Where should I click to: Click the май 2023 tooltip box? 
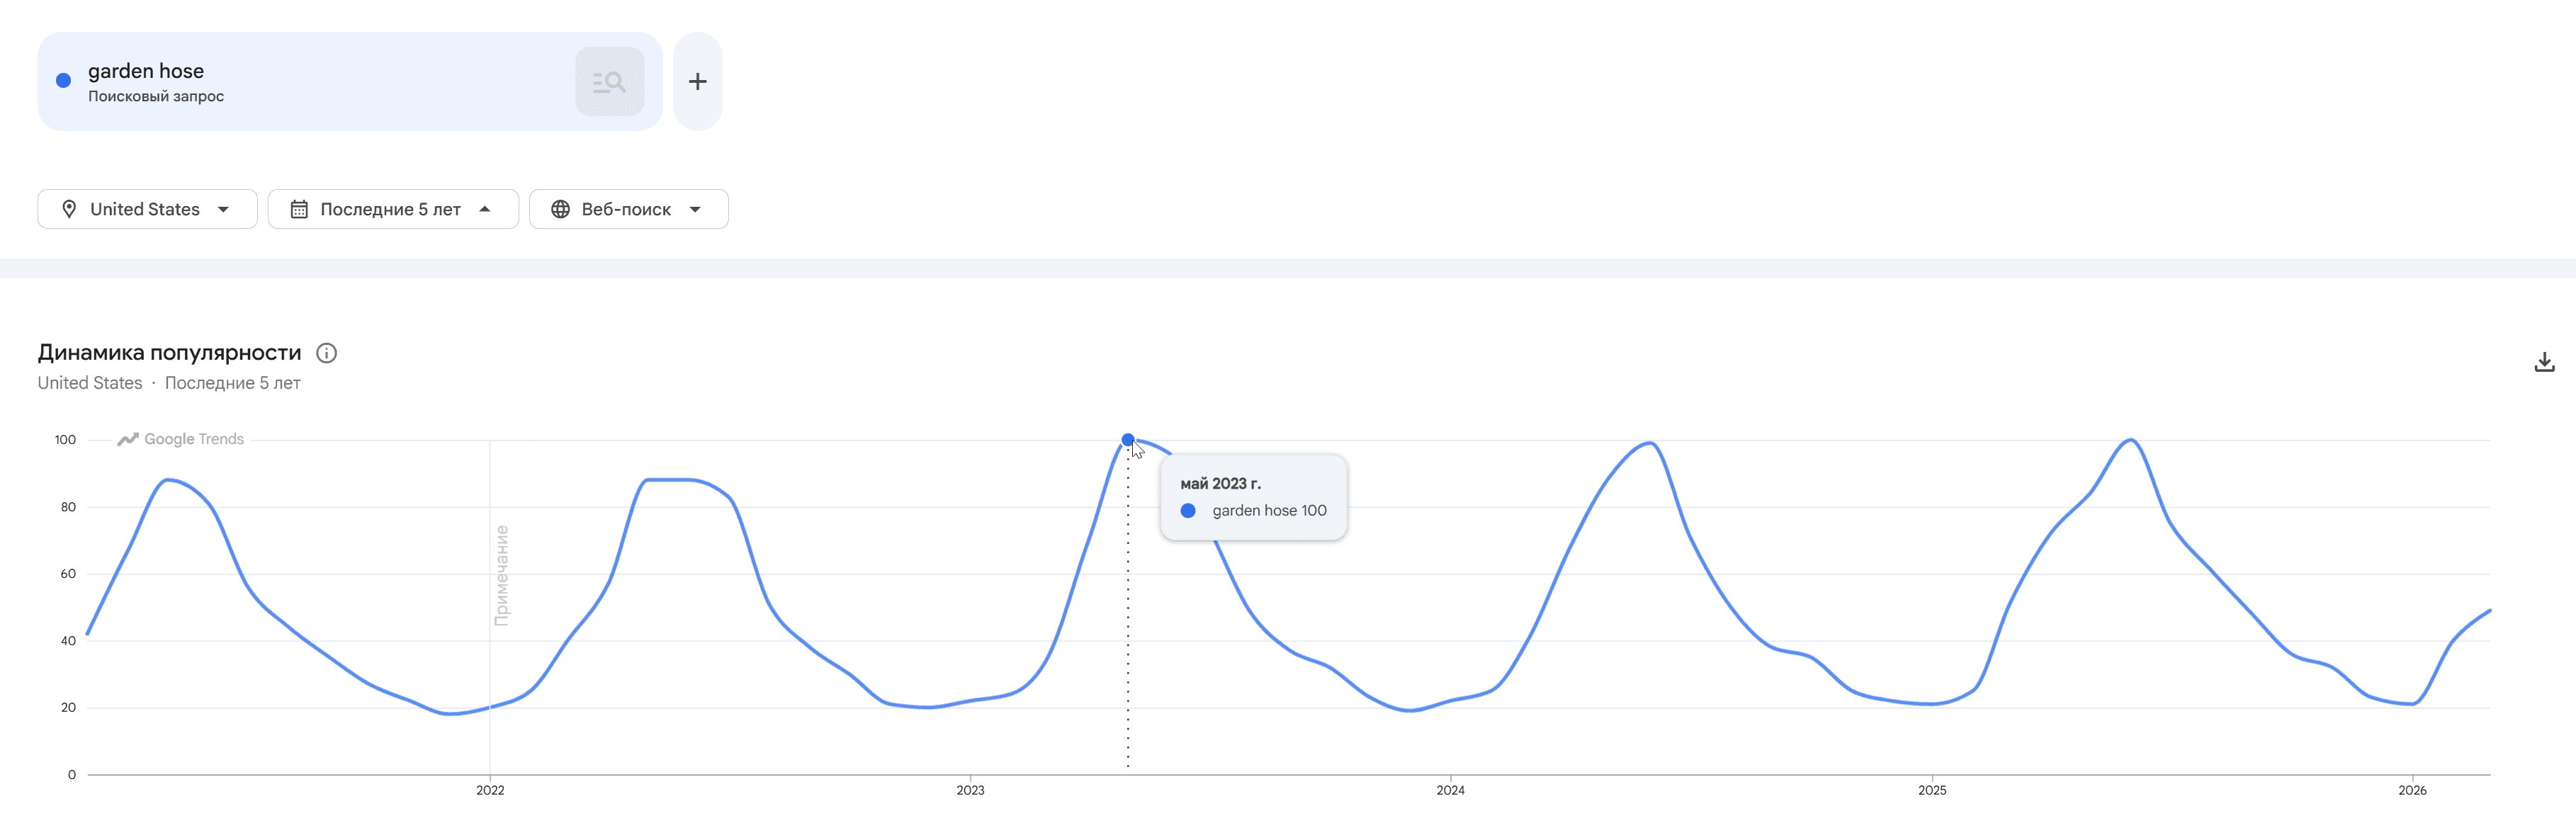(1253, 497)
